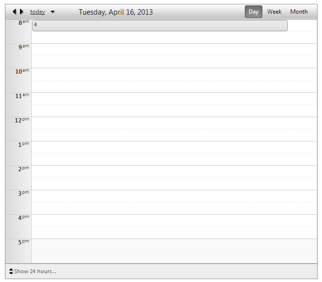Viewport: 322px width, 282px height.
Task: Select the 10 am time slot
Action: (x=174, y=74)
